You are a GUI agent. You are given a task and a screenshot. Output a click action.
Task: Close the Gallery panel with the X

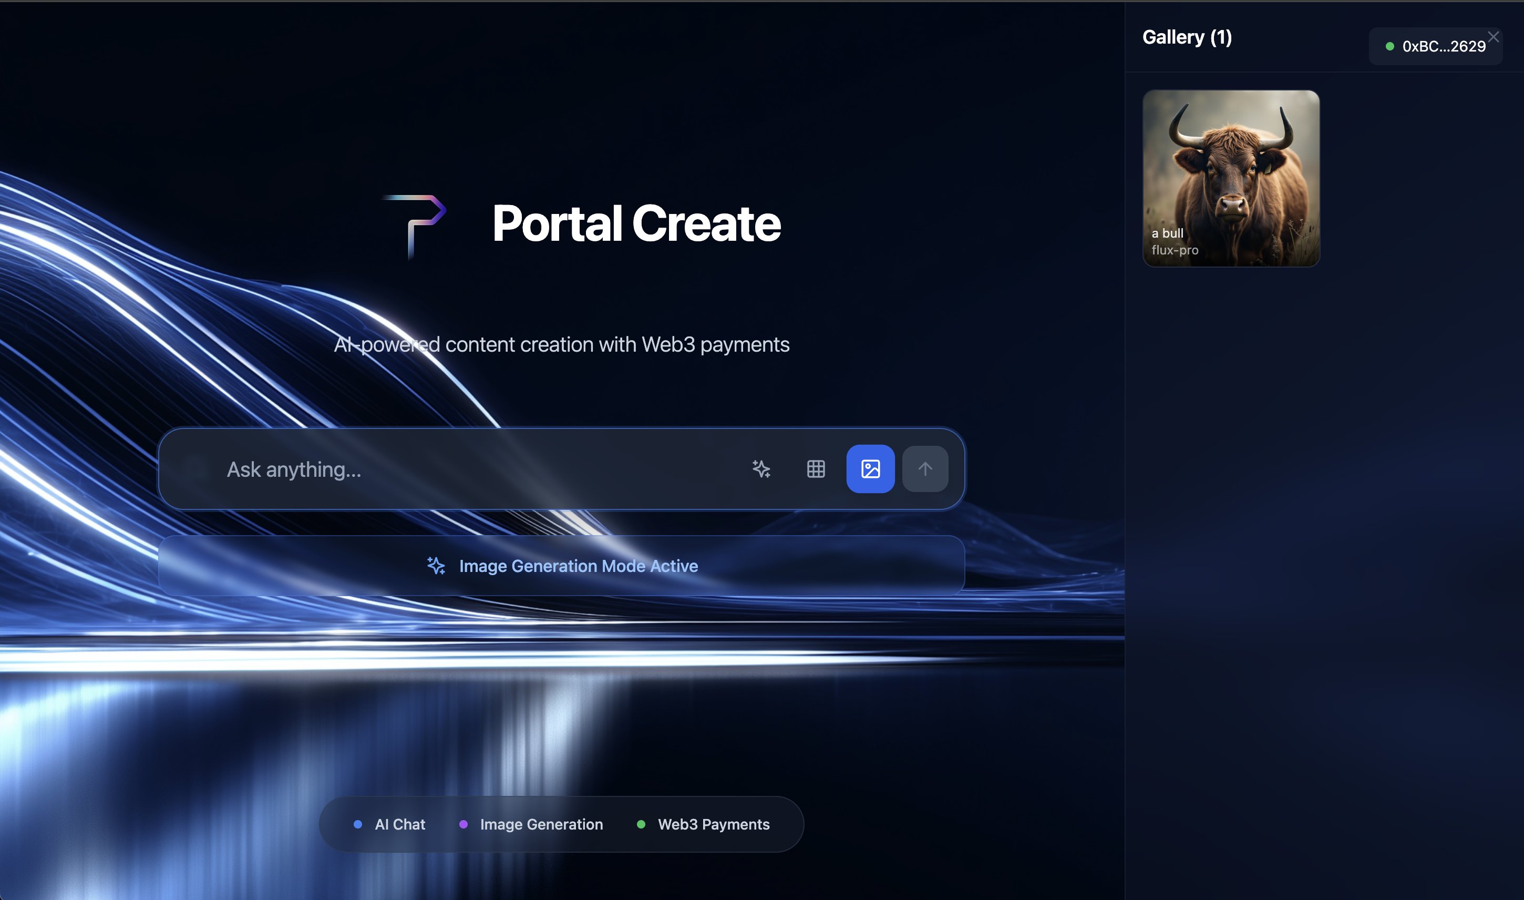pos(1493,37)
